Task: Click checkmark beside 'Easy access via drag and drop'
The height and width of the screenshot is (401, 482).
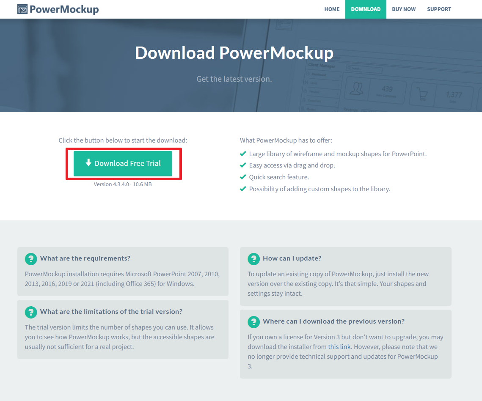Action: 243,165
